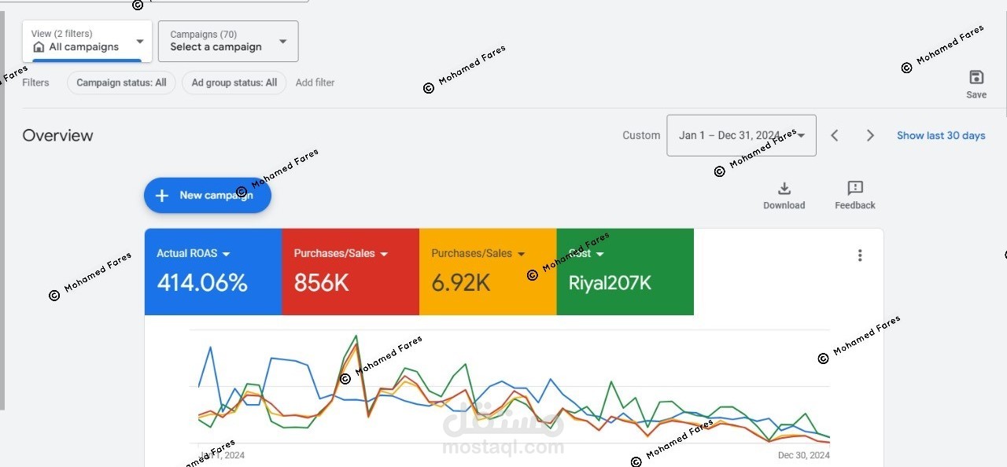
Task: Open the Cost metric dropdown arrow
Action: (x=600, y=254)
